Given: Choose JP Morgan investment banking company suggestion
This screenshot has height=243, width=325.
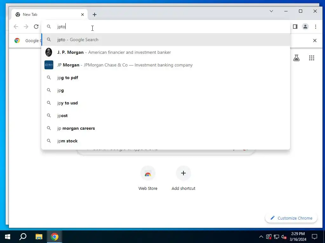Looking at the screenshot, I should click(166, 65).
